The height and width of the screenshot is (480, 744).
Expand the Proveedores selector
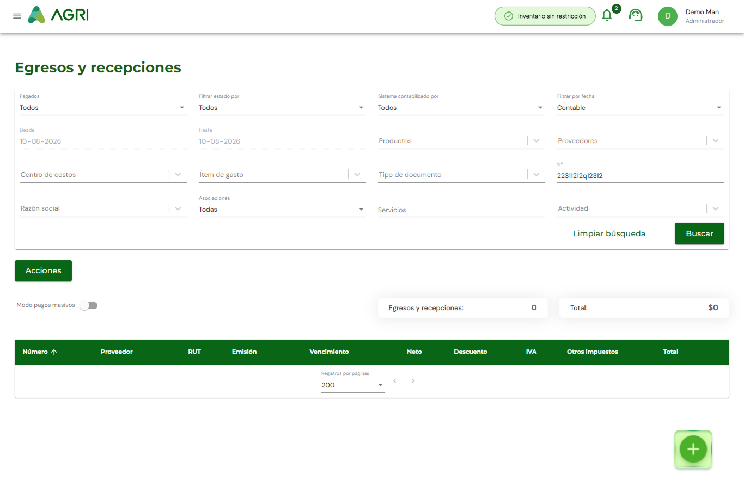coord(716,141)
